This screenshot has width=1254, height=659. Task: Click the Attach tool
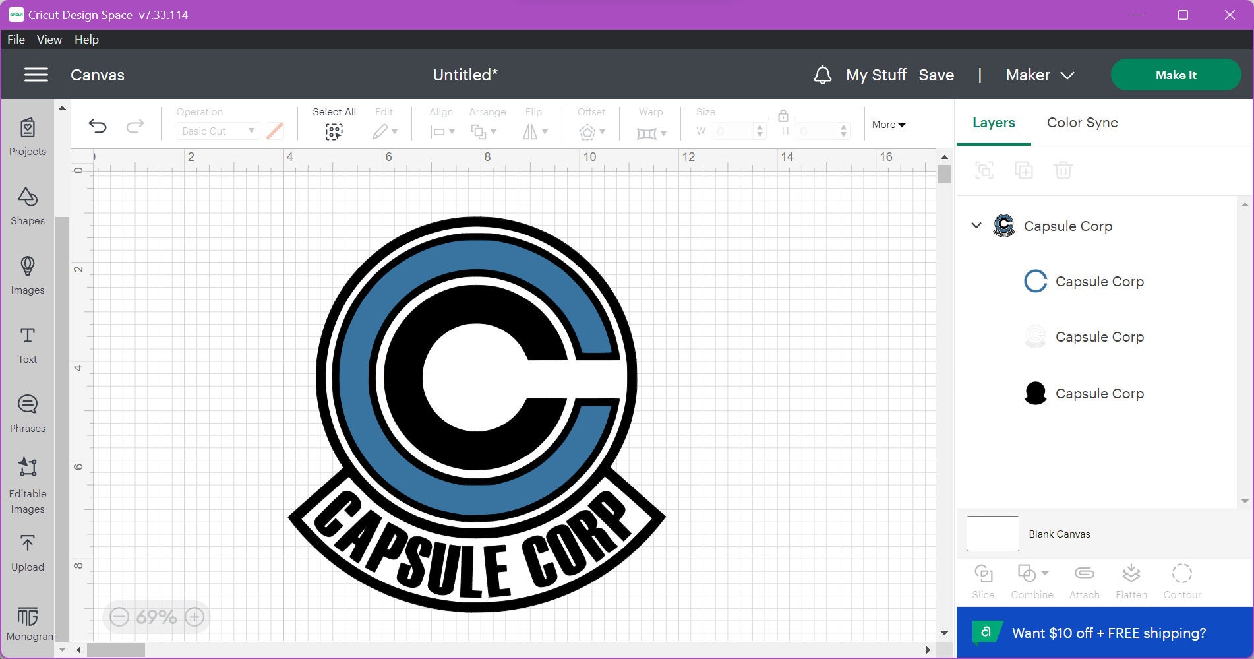[x=1084, y=579]
